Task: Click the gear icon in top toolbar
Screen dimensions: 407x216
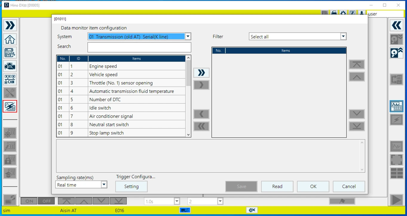Action: (x=343, y=13)
